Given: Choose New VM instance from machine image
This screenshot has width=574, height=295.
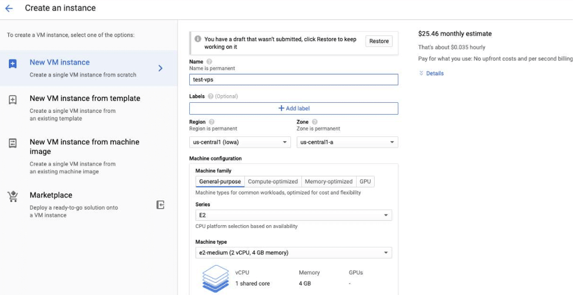Looking at the screenshot, I should point(89,156).
